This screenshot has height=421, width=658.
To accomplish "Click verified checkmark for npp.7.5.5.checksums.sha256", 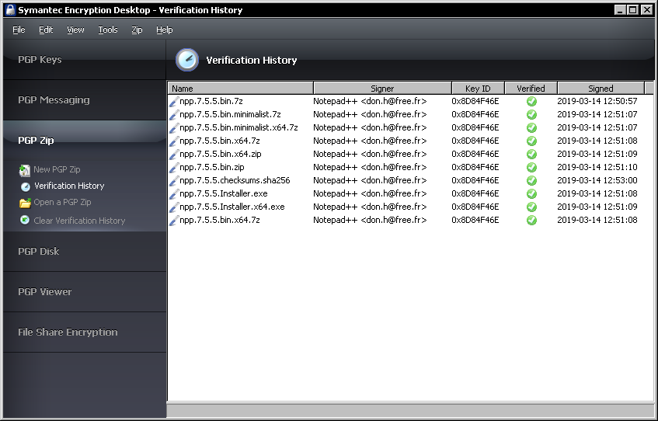I will (x=531, y=180).
